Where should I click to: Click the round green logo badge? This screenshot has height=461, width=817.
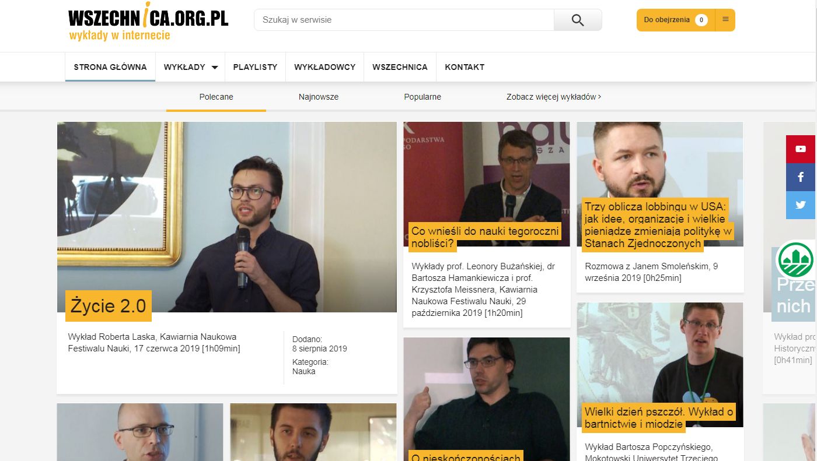pyautogui.click(x=795, y=260)
